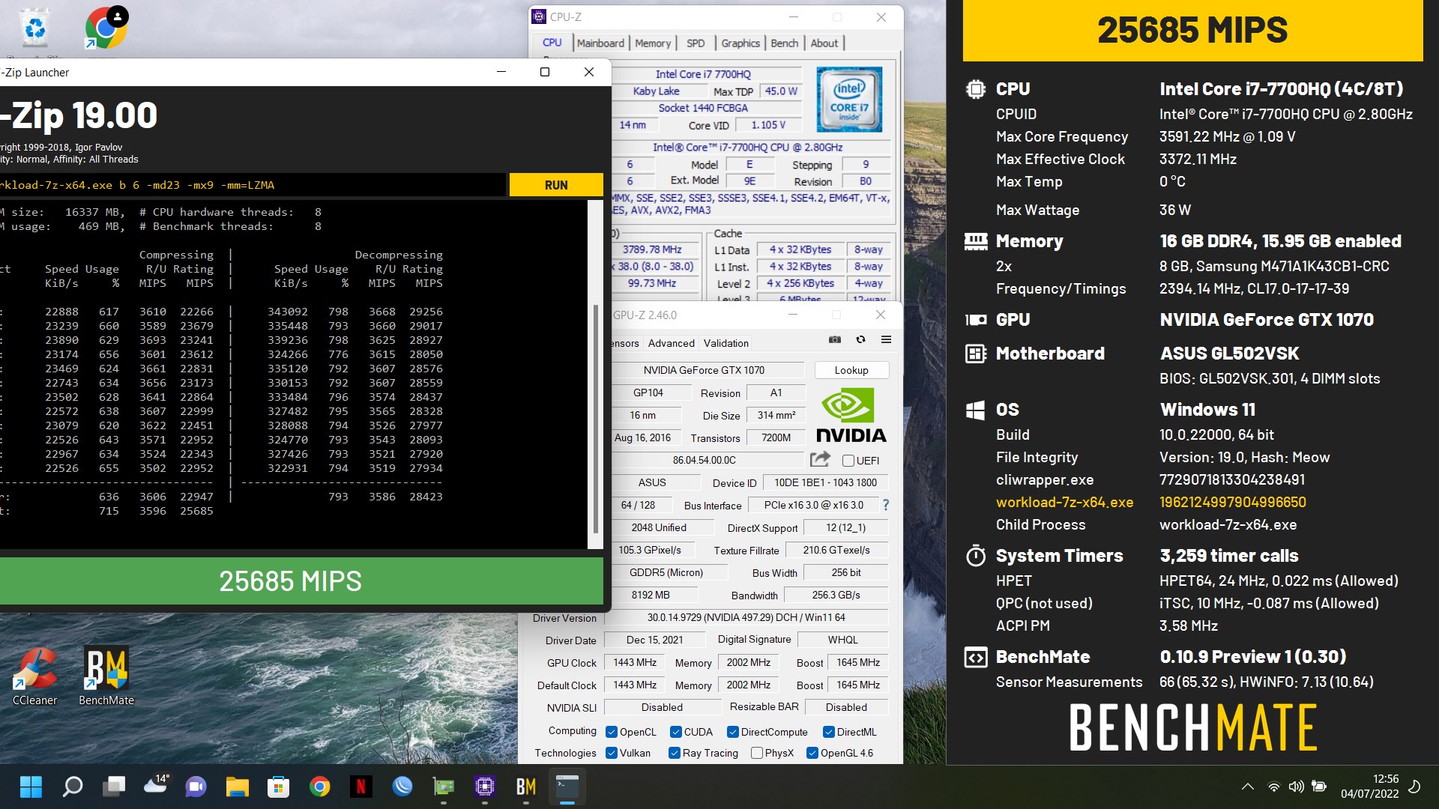Click the Driver Version value in GPU-Z
1439x809 pixels.
[746, 617]
